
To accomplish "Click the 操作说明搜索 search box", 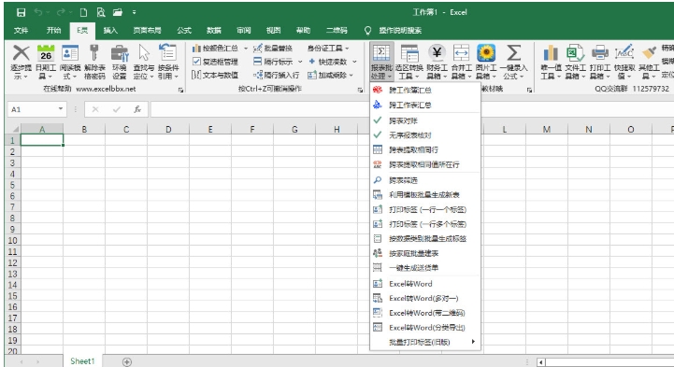I will (400, 30).
